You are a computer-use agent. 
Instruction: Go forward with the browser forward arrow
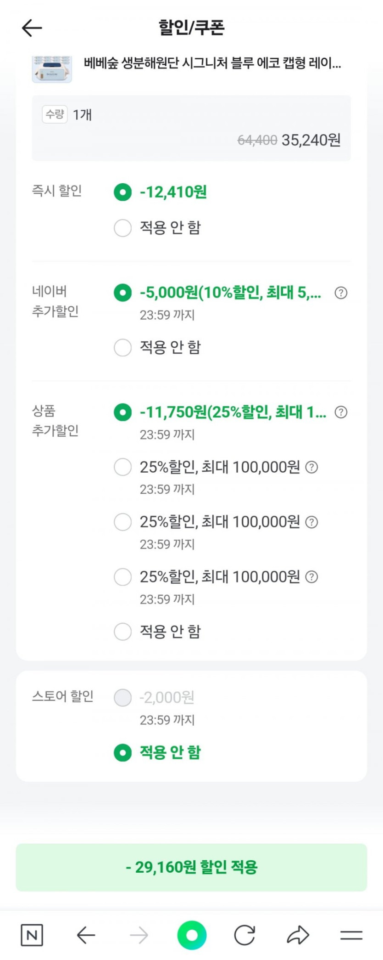[139, 935]
